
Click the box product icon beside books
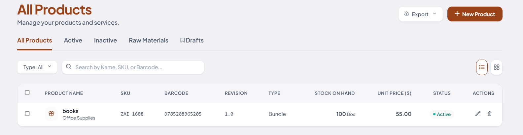[51, 114]
